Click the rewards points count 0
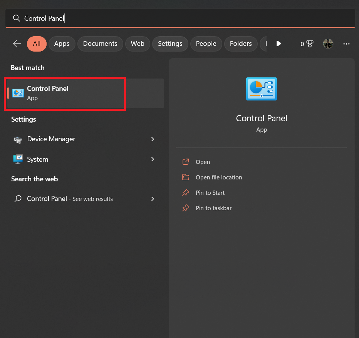 (x=302, y=44)
